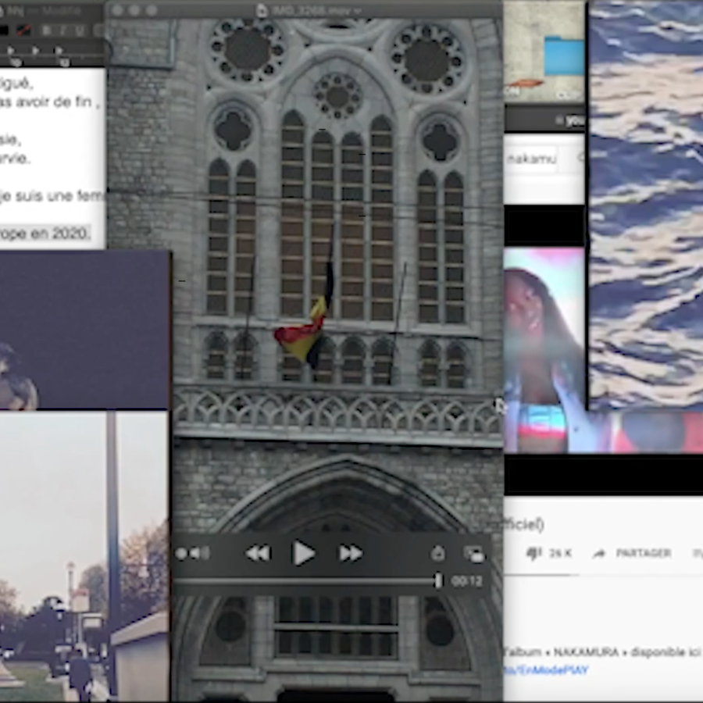Toggle Underline formatting in the text editor
This screenshot has width=703, height=703.
point(80,30)
